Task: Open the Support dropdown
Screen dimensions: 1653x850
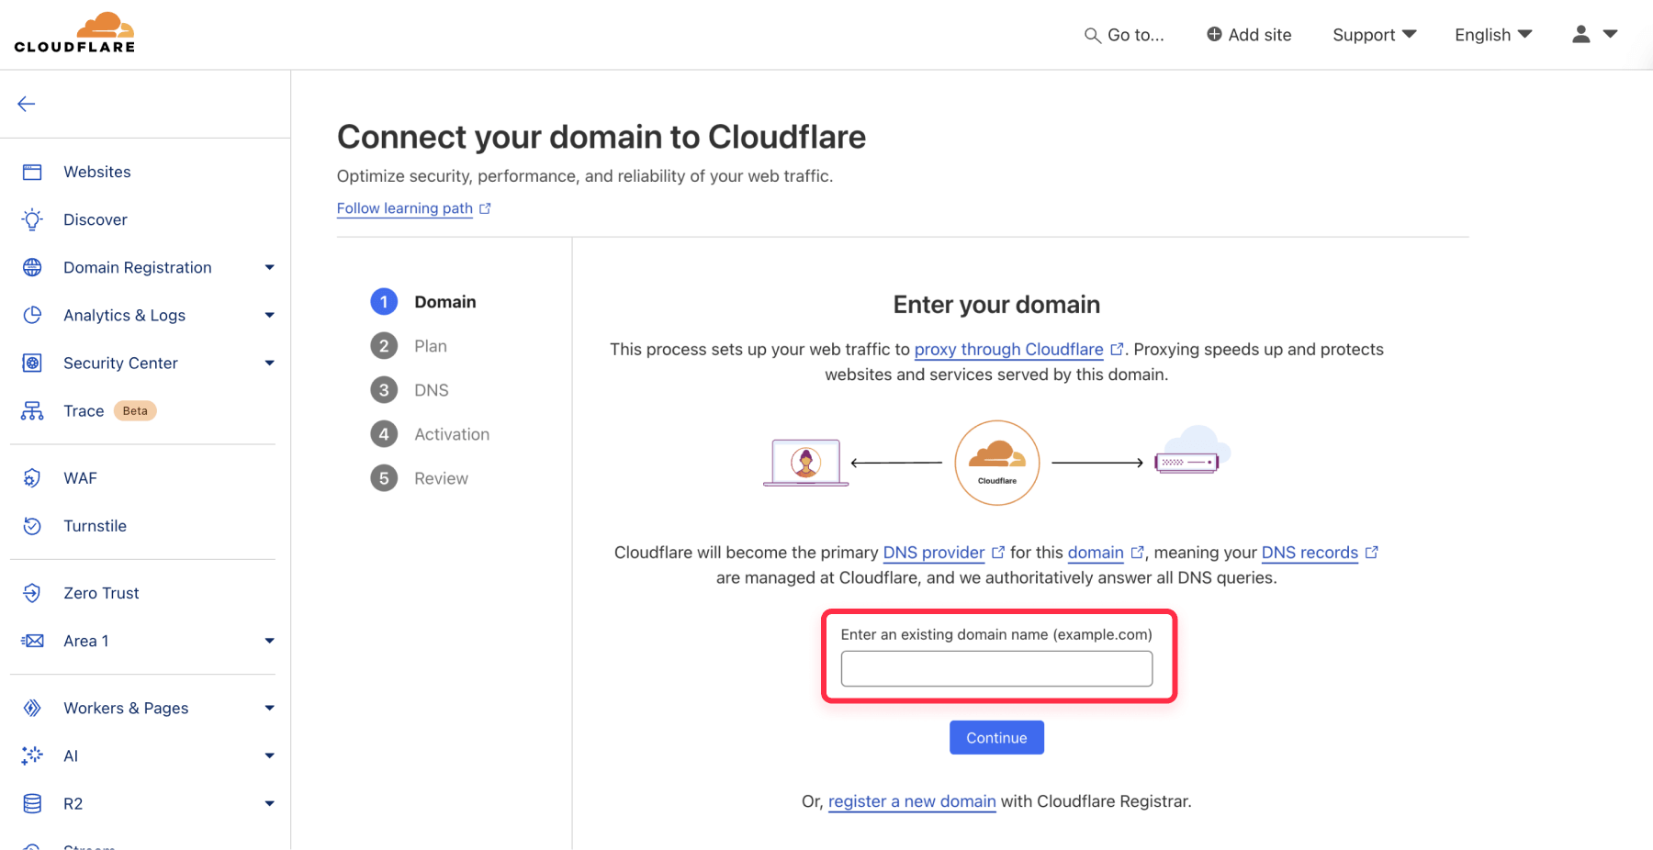Action: pyautogui.click(x=1374, y=35)
